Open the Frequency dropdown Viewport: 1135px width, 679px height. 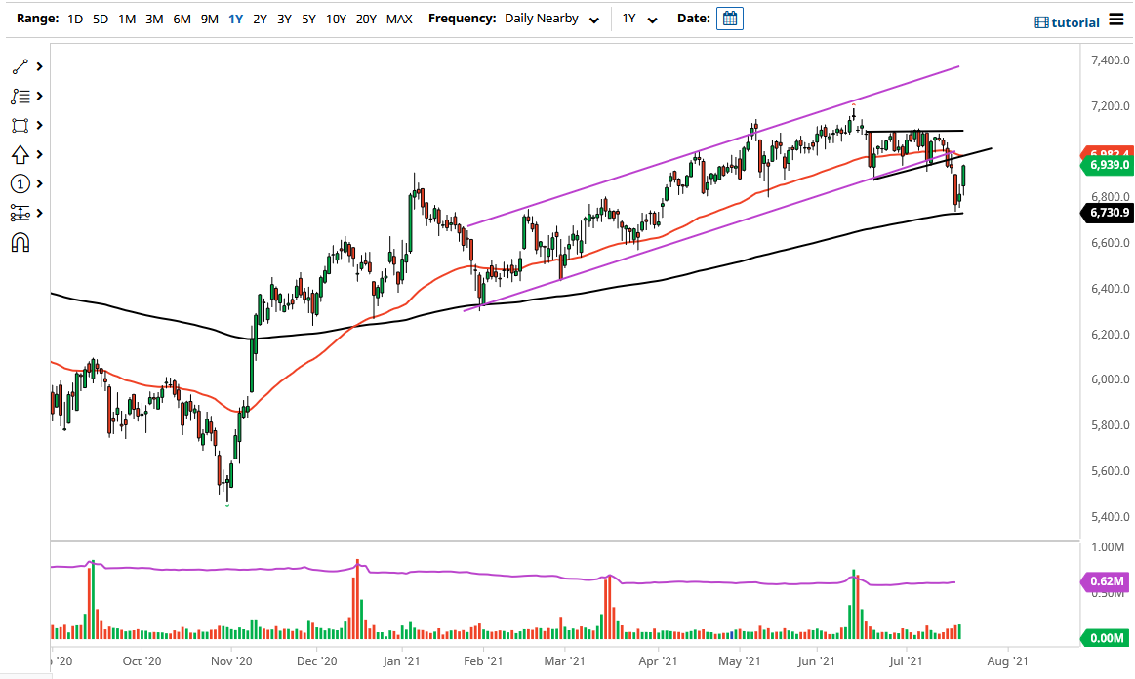click(x=552, y=18)
